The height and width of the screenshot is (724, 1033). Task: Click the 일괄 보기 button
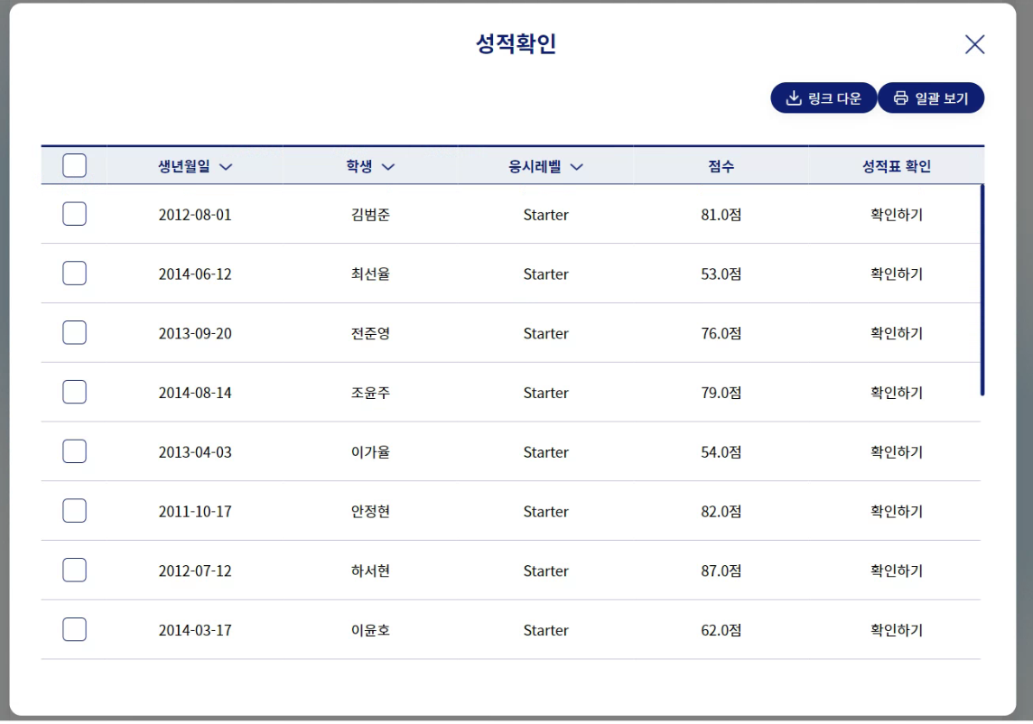[931, 98]
